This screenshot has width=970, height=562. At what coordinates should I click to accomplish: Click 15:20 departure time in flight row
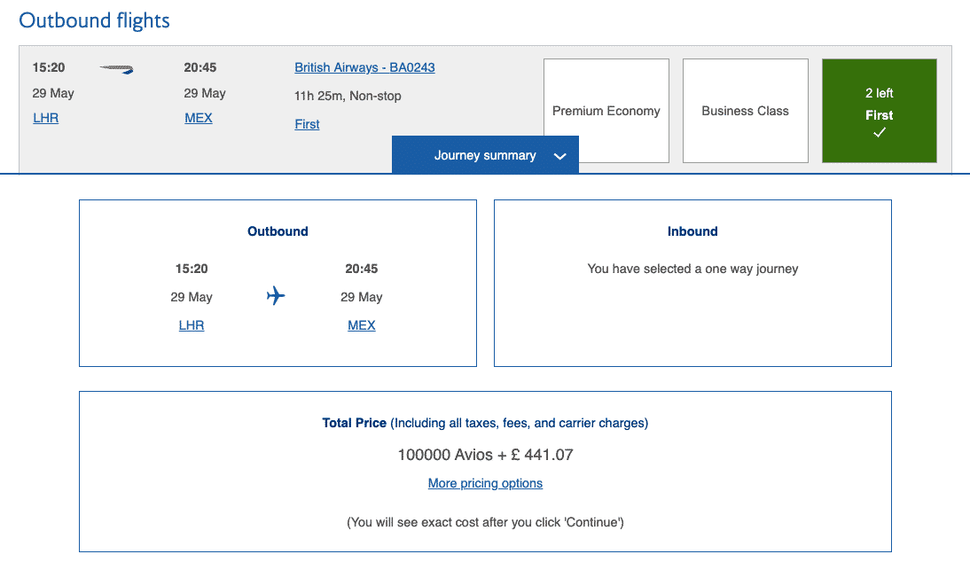(x=49, y=67)
